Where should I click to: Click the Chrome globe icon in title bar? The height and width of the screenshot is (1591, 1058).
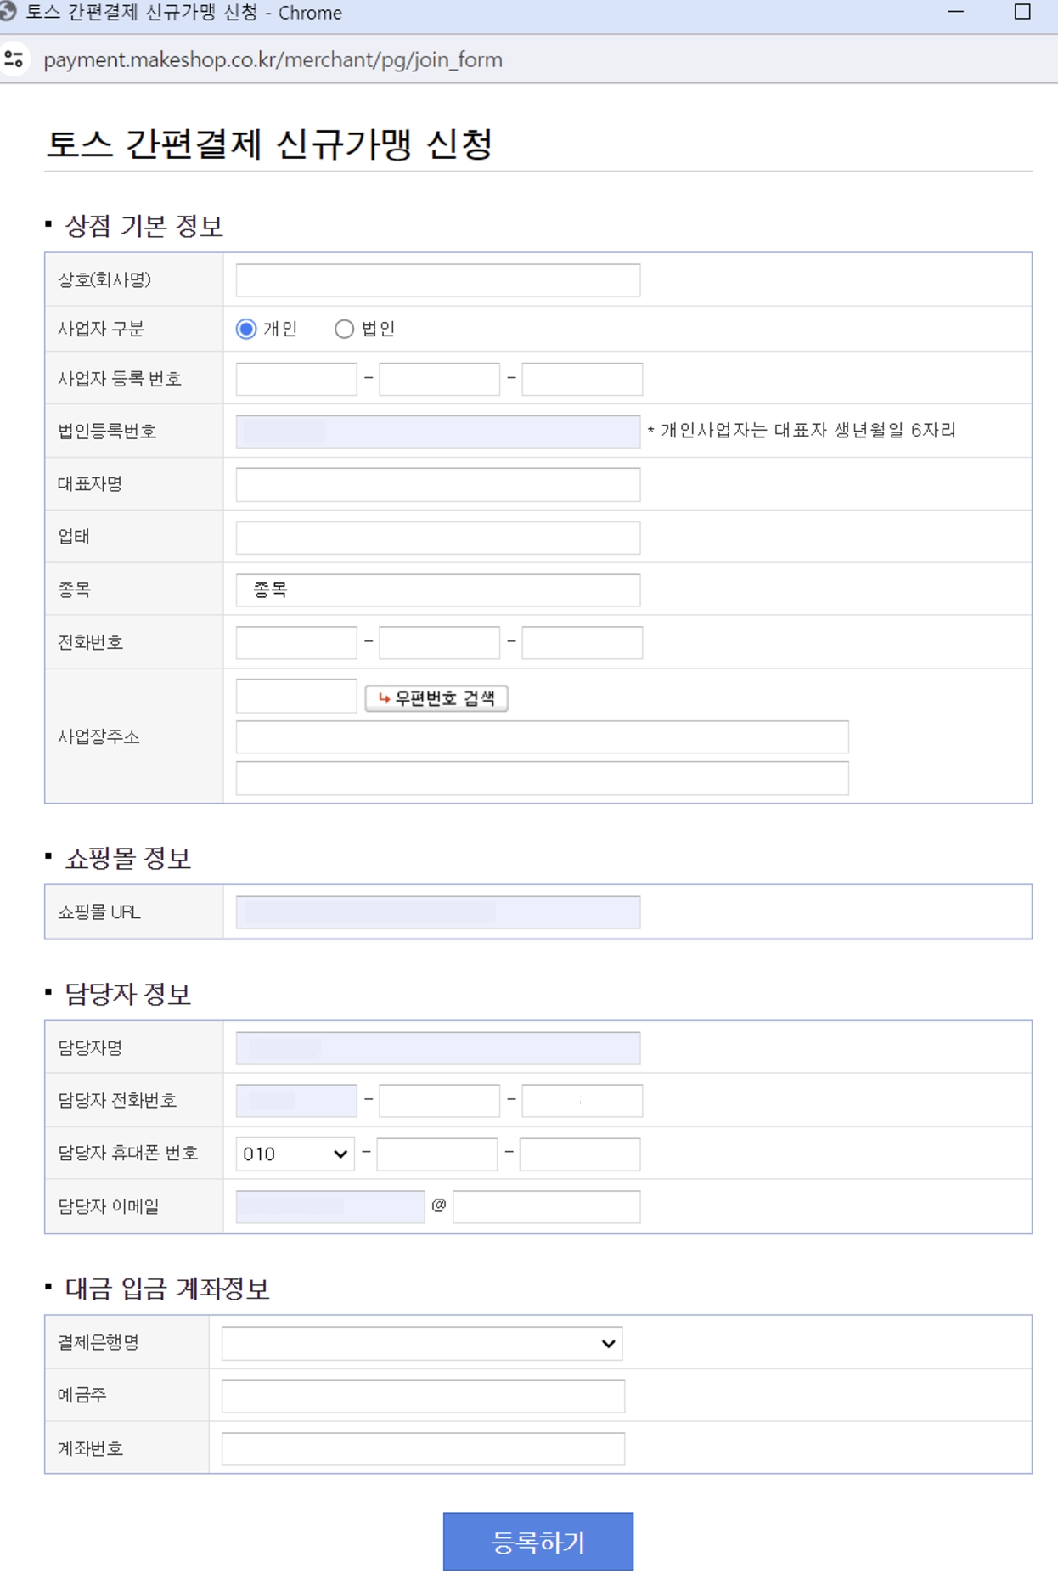tap(8, 12)
